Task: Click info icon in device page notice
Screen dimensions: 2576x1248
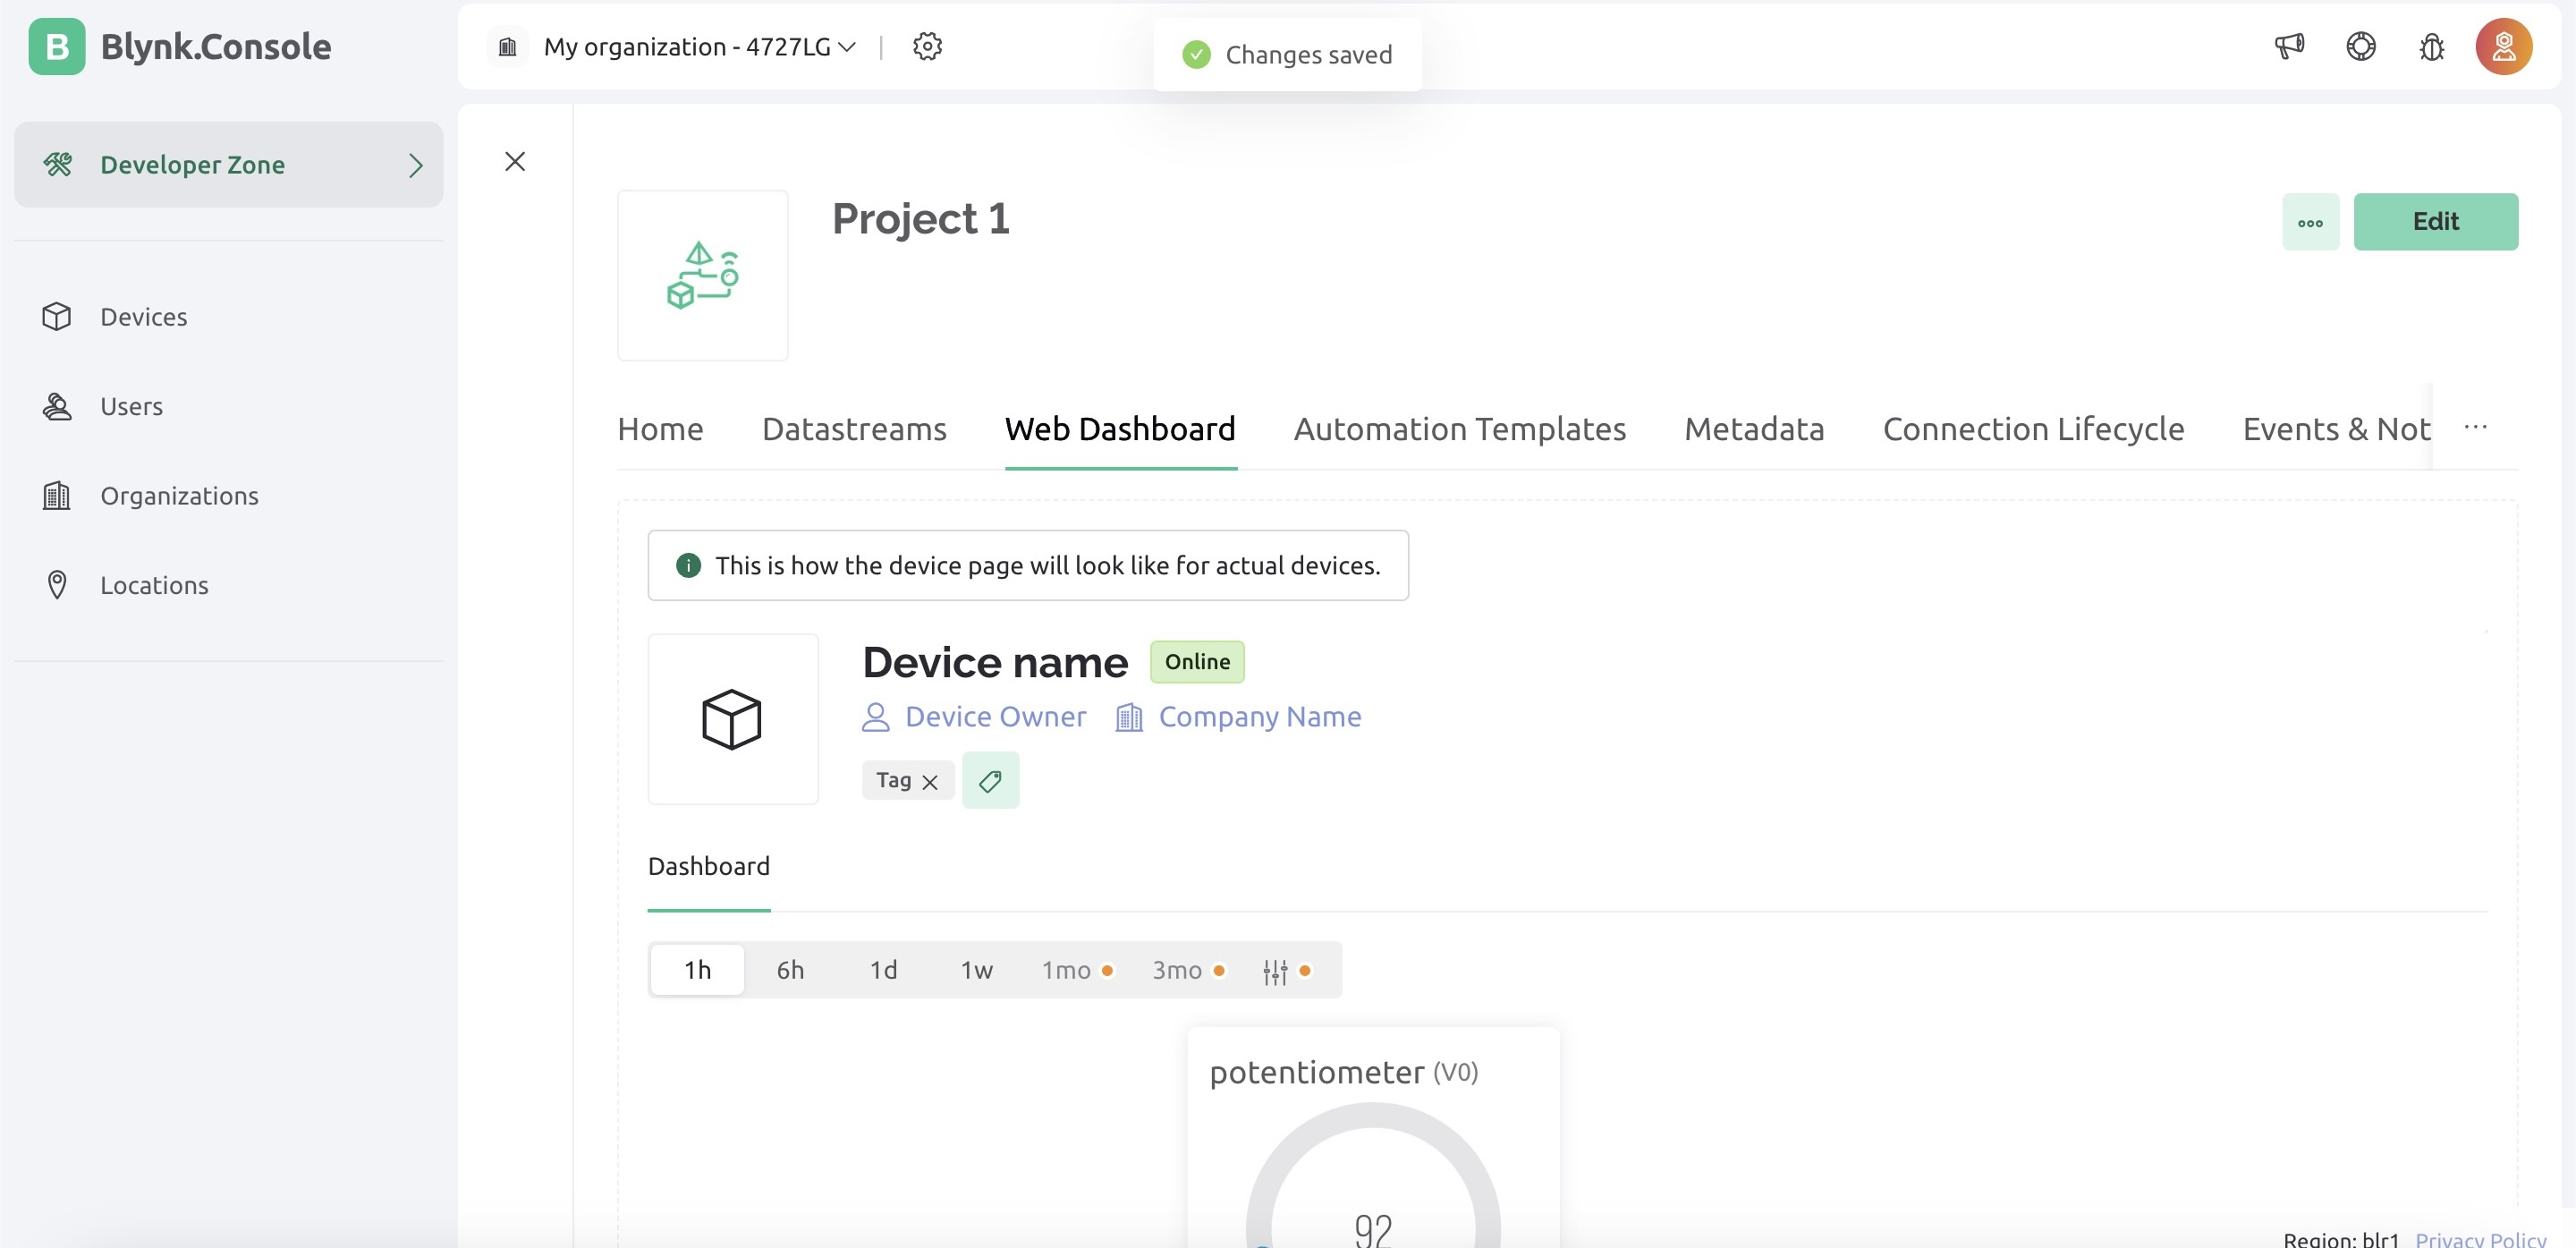Action: (x=688, y=566)
